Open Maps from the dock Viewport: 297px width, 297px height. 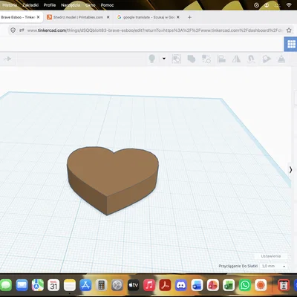38,285
